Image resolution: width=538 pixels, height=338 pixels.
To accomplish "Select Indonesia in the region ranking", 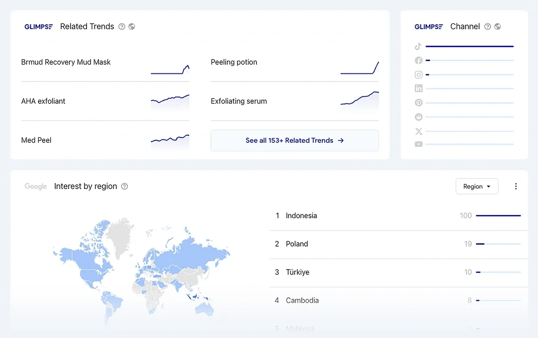I will pyautogui.click(x=301, y=215).
